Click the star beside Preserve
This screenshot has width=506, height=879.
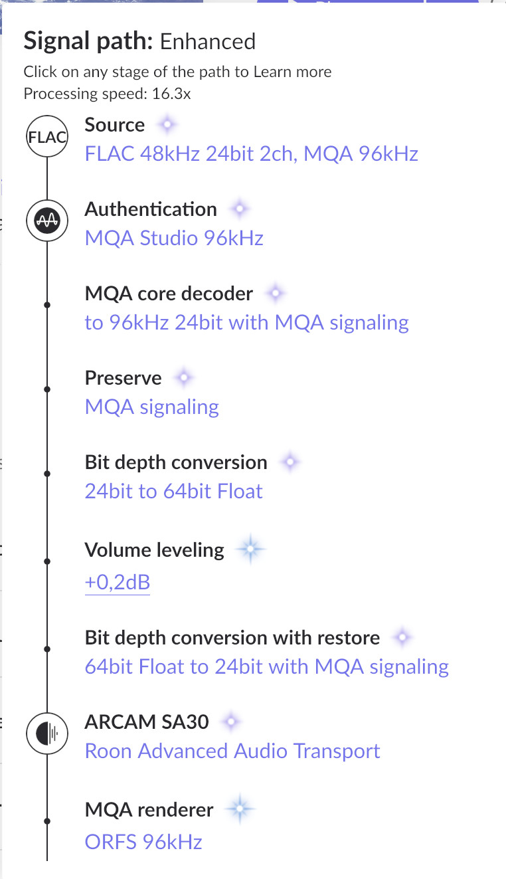coord(183,378)
